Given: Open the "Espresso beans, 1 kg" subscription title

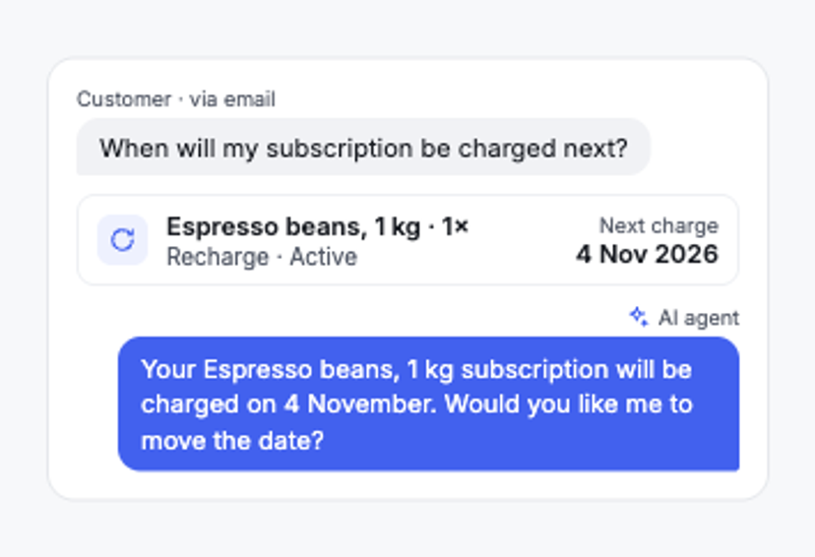Looking at the screenshot, I should point(293,226).
